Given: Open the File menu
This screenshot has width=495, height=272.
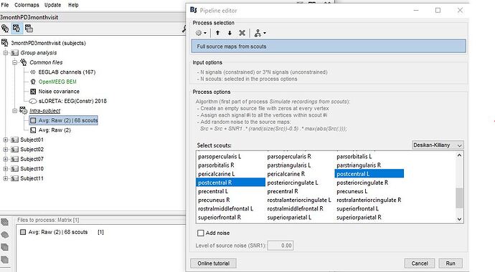Looking at the screenshot, I should point(5,5).
